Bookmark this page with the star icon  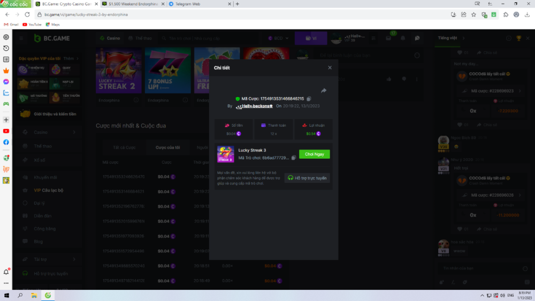coord(473,14)
